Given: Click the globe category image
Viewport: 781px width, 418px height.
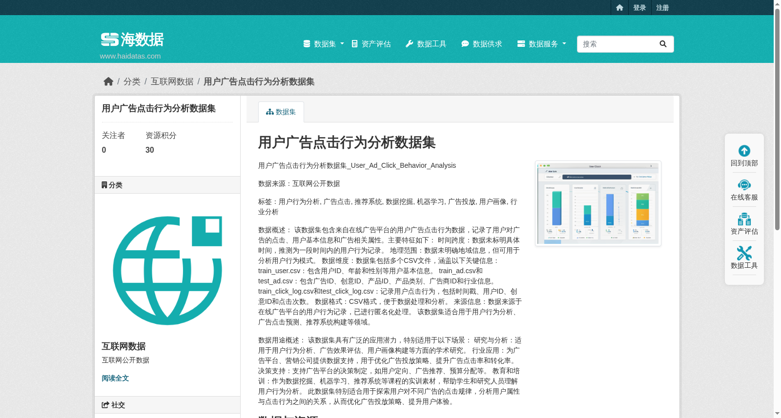Looking at the screenshot, I should pos(167,271).
